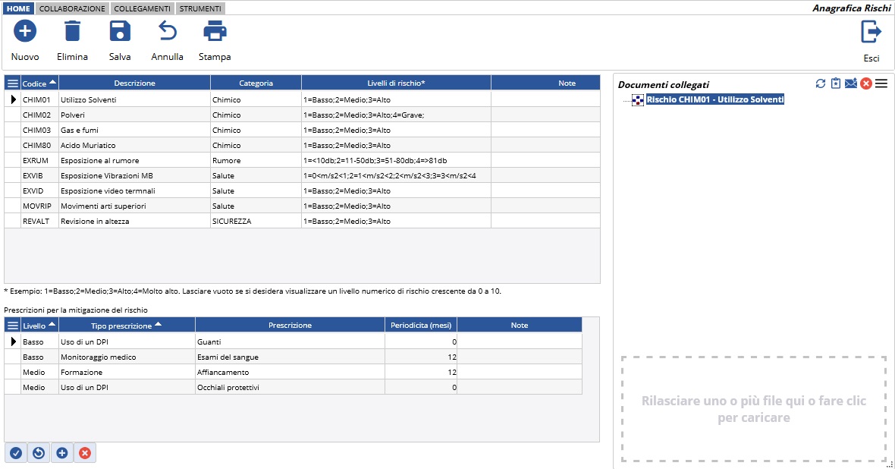Delete record with the Elimina trash icon
Image resolution: width=895 pixels, height=469 pixels.
pyautogui.click(x=72, y=32)
